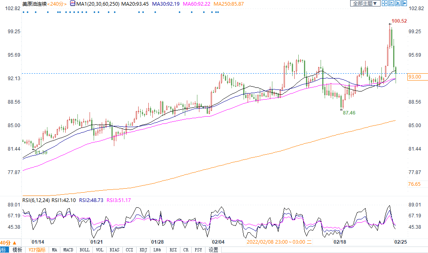Click the 模板 template button
The height and width of the screenshot is (253, 428).
(x=17, y=250)
